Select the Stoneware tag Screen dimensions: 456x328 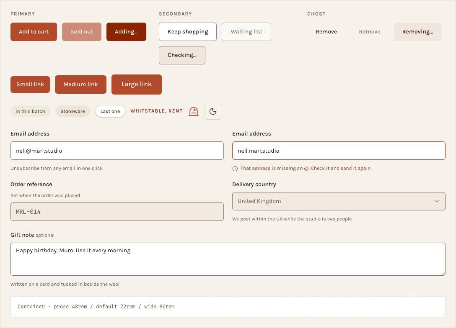(x=73, y=111)
